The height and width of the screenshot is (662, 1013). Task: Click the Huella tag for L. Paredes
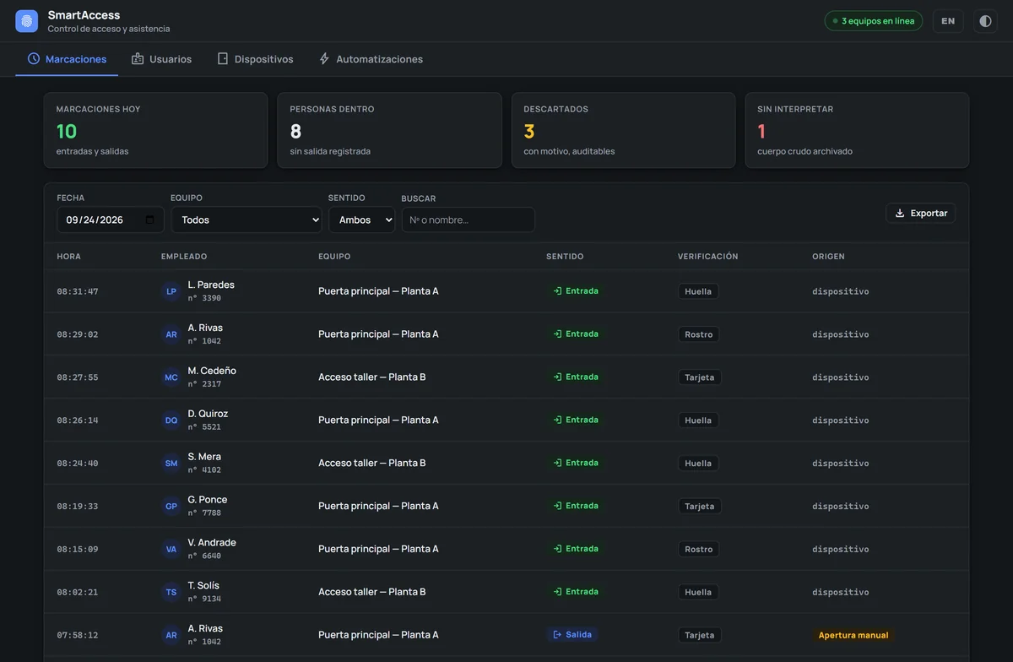coord(698,291)
